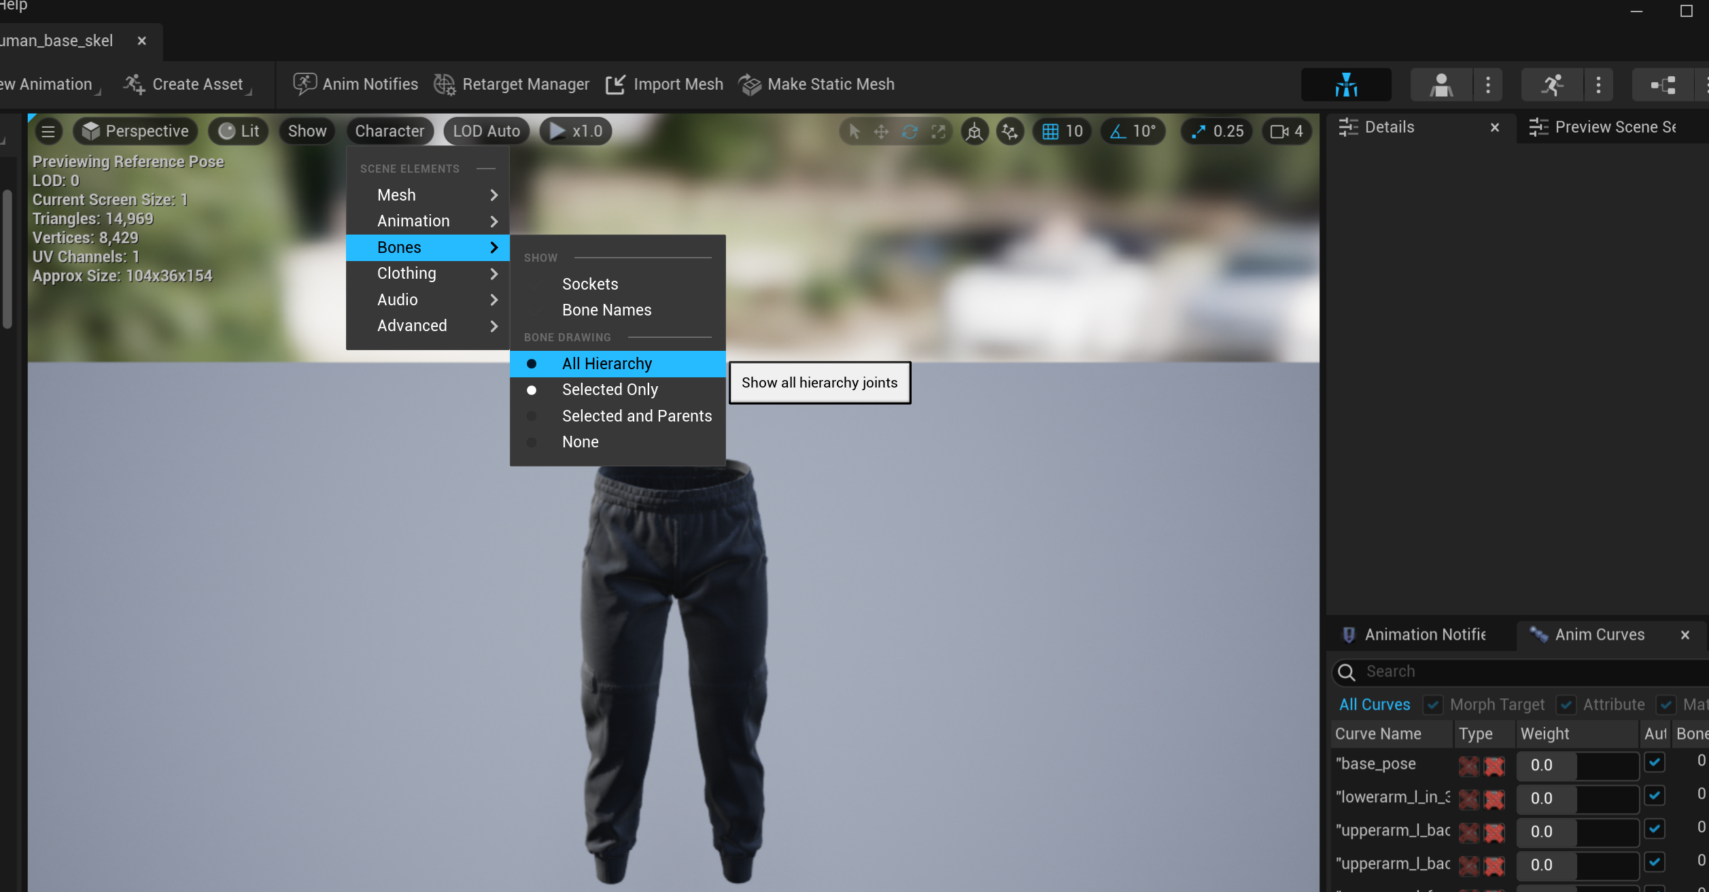Click base_pose weight slider field
This screenshot has width=1709, height=892.
[1576, 765]
